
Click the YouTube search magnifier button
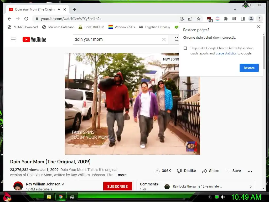point(176,39)
